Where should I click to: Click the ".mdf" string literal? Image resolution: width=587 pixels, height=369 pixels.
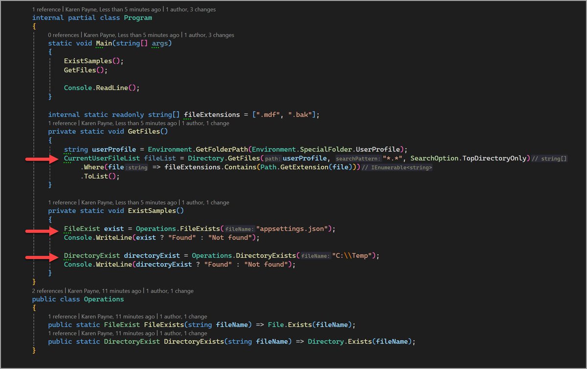(268, 115)
